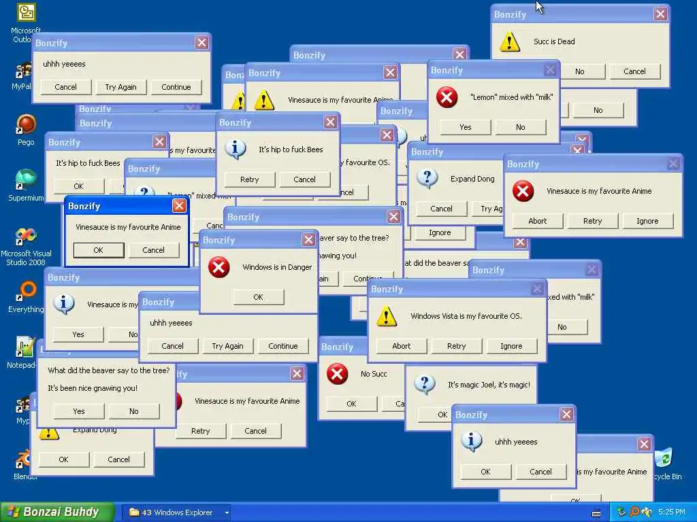The image size is (697, 522).
Task: Click the keyboard icon on the taskbar
Action: tap(596, 513)
